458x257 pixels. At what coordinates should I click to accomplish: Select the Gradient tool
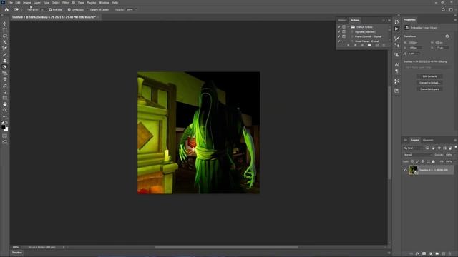(5, 73)
